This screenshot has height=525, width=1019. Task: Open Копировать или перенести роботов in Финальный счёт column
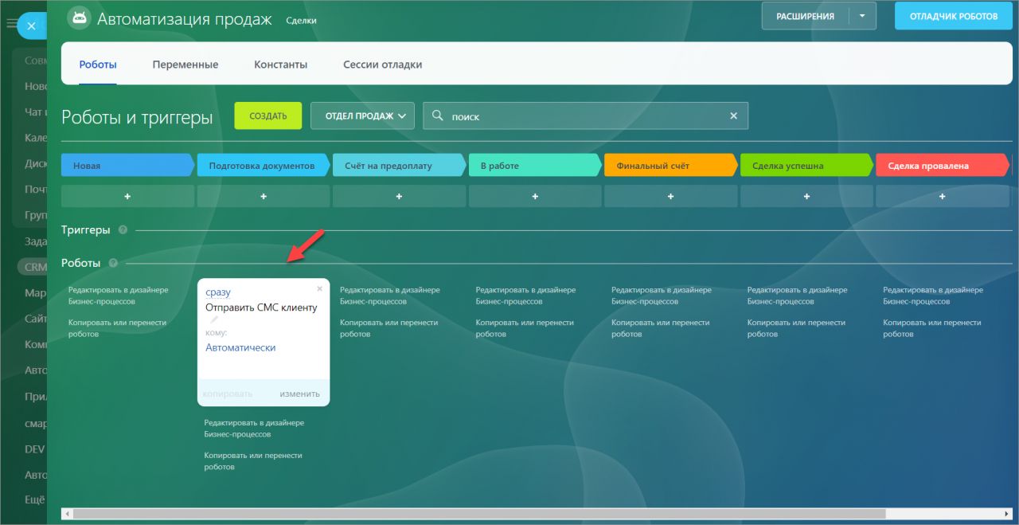pos(661,328)
